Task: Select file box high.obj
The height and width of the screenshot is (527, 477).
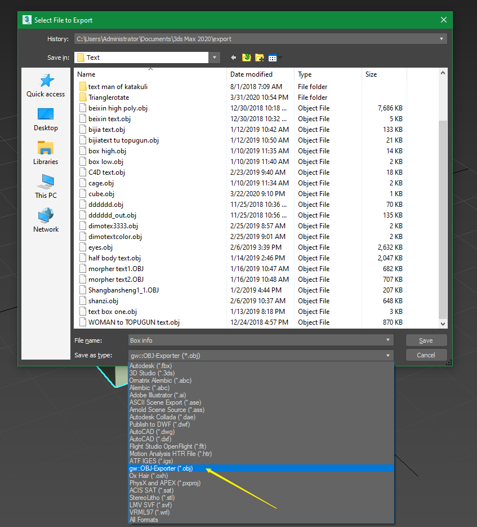Action: click(x=107, y=151)
